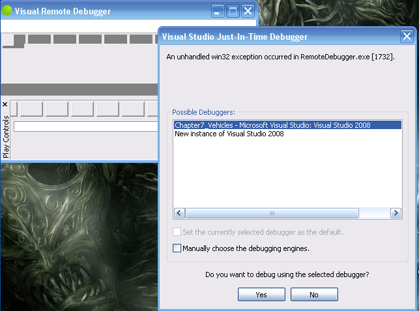419x311 pixels.
Task: Click the green Visual Remote Debugger app icon
Action: tap(7, 11)
